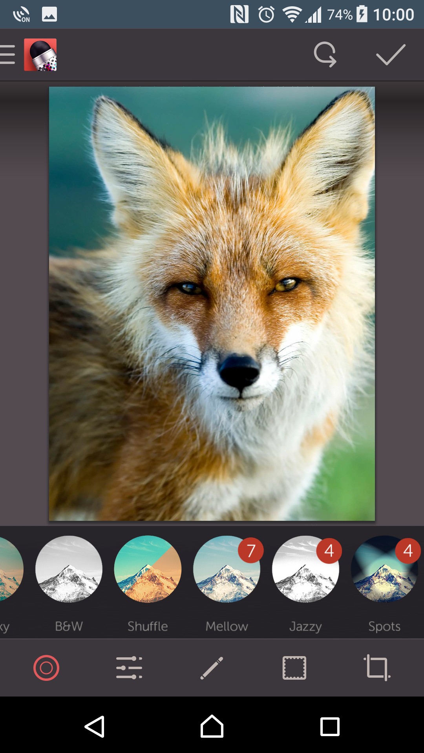This screenshot has height=753, width=424.
Task: Select the brush tool
Action: pyautogui.click(x=212, y=668)
